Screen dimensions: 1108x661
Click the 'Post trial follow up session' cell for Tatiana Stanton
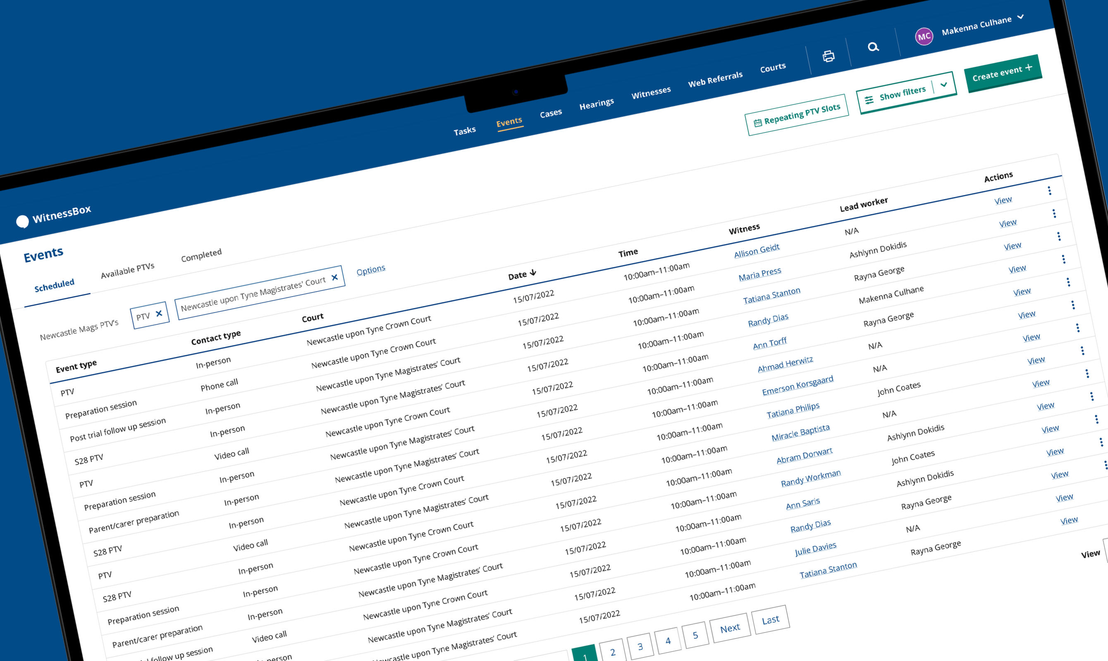point(117,430)
